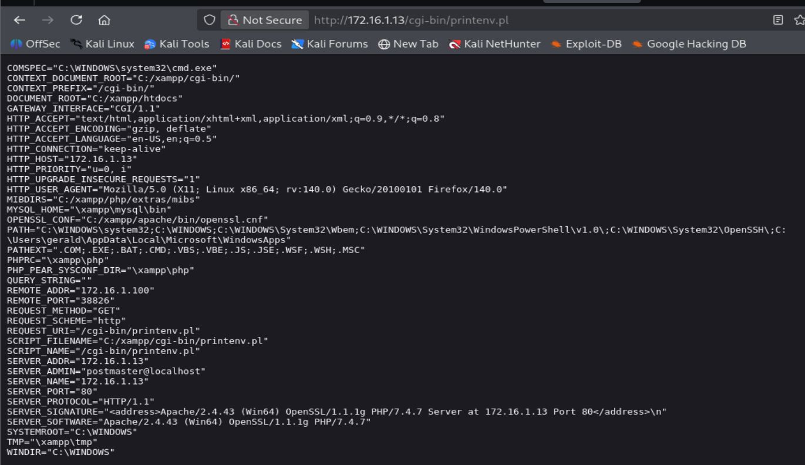Click the SERVER_ADMIN postmaster@localhost line
Screen dimensions: 805x465
pyautogui.click(x=106, y=371)
